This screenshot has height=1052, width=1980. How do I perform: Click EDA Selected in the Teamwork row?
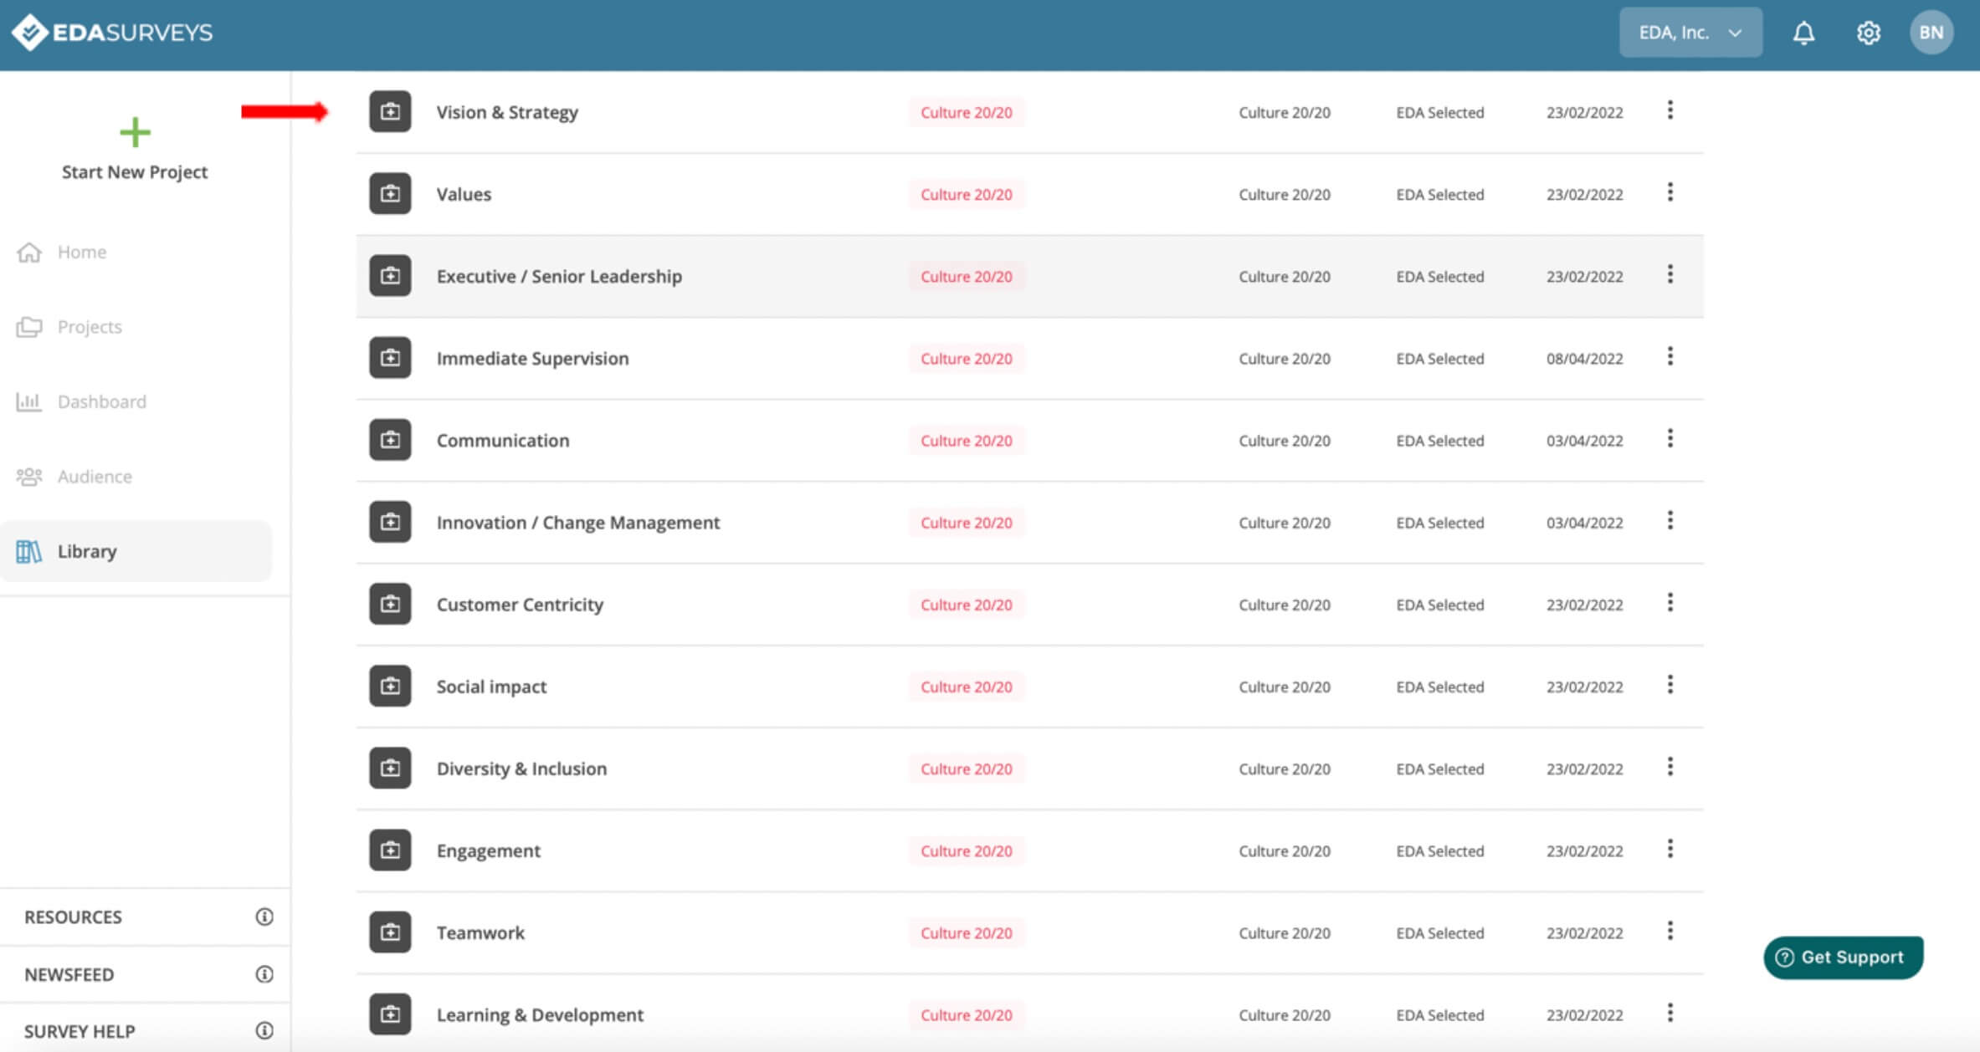coord(1439,932)
